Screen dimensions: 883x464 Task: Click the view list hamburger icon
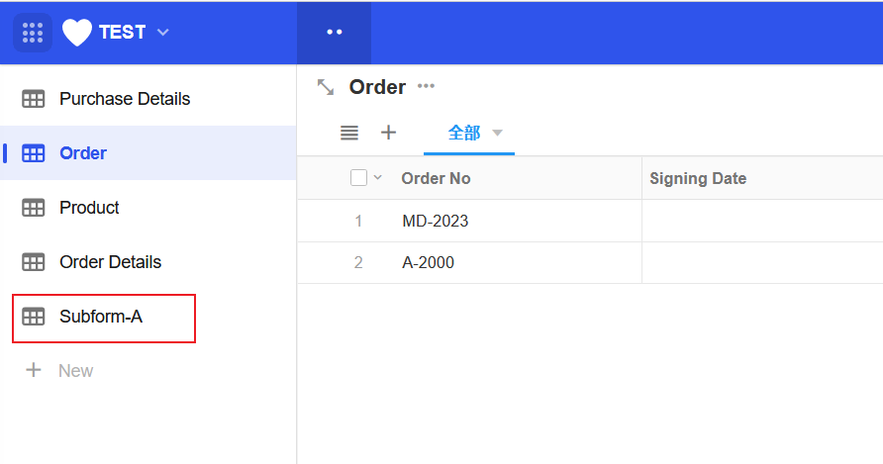(348, 133)
